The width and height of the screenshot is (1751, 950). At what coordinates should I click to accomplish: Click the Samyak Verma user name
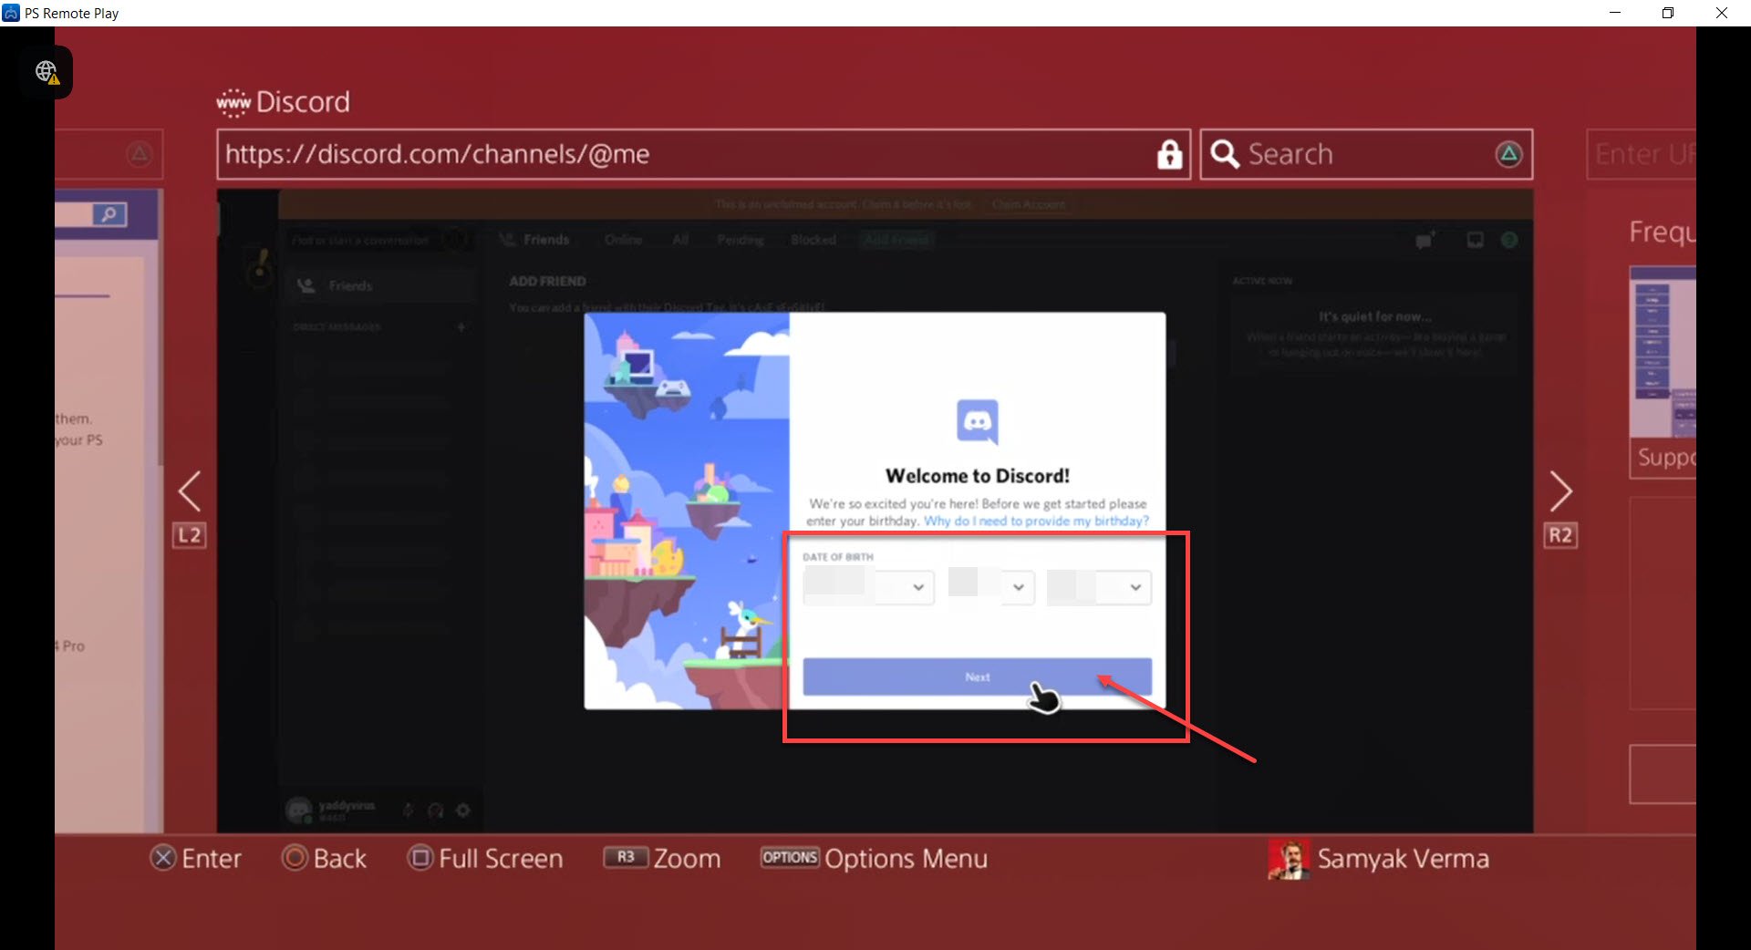1403,859
